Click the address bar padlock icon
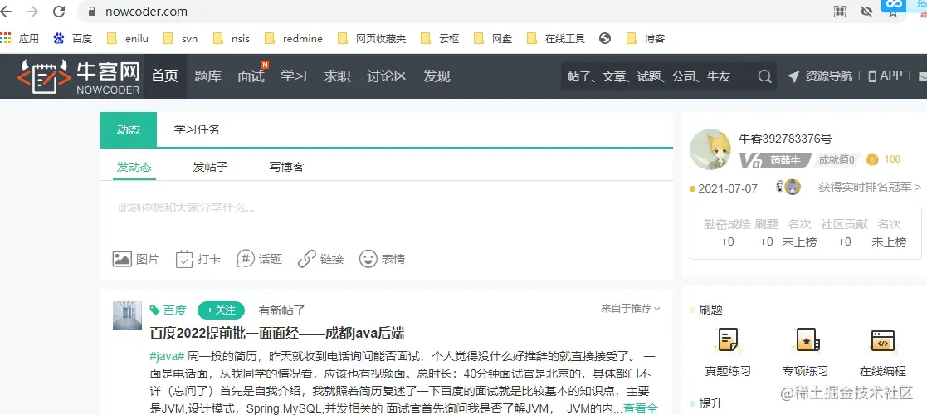The height and width of the screenshot is (415, 927). [x=91, y=12]
